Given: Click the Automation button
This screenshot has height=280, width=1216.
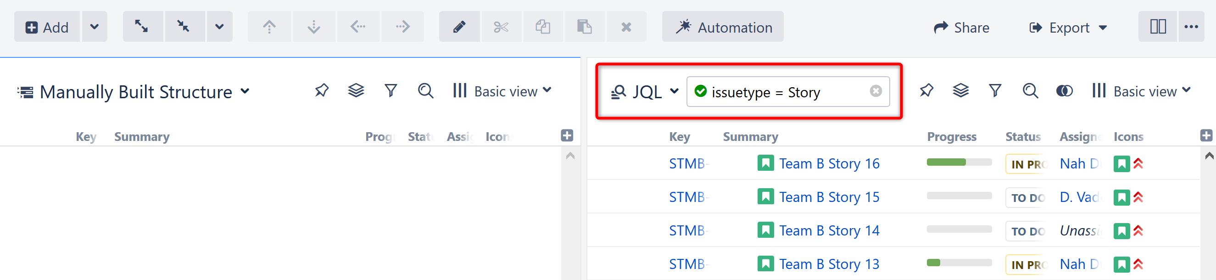Looking at the screenshot, I should coord(723,27).
